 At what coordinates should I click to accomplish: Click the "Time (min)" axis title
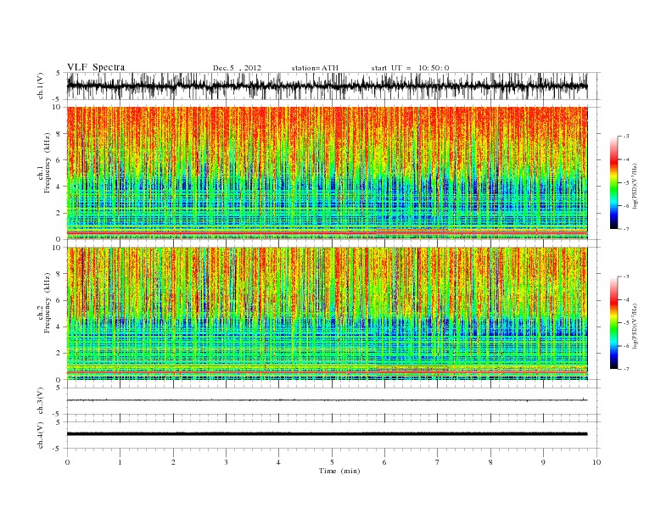click(339, 471)
